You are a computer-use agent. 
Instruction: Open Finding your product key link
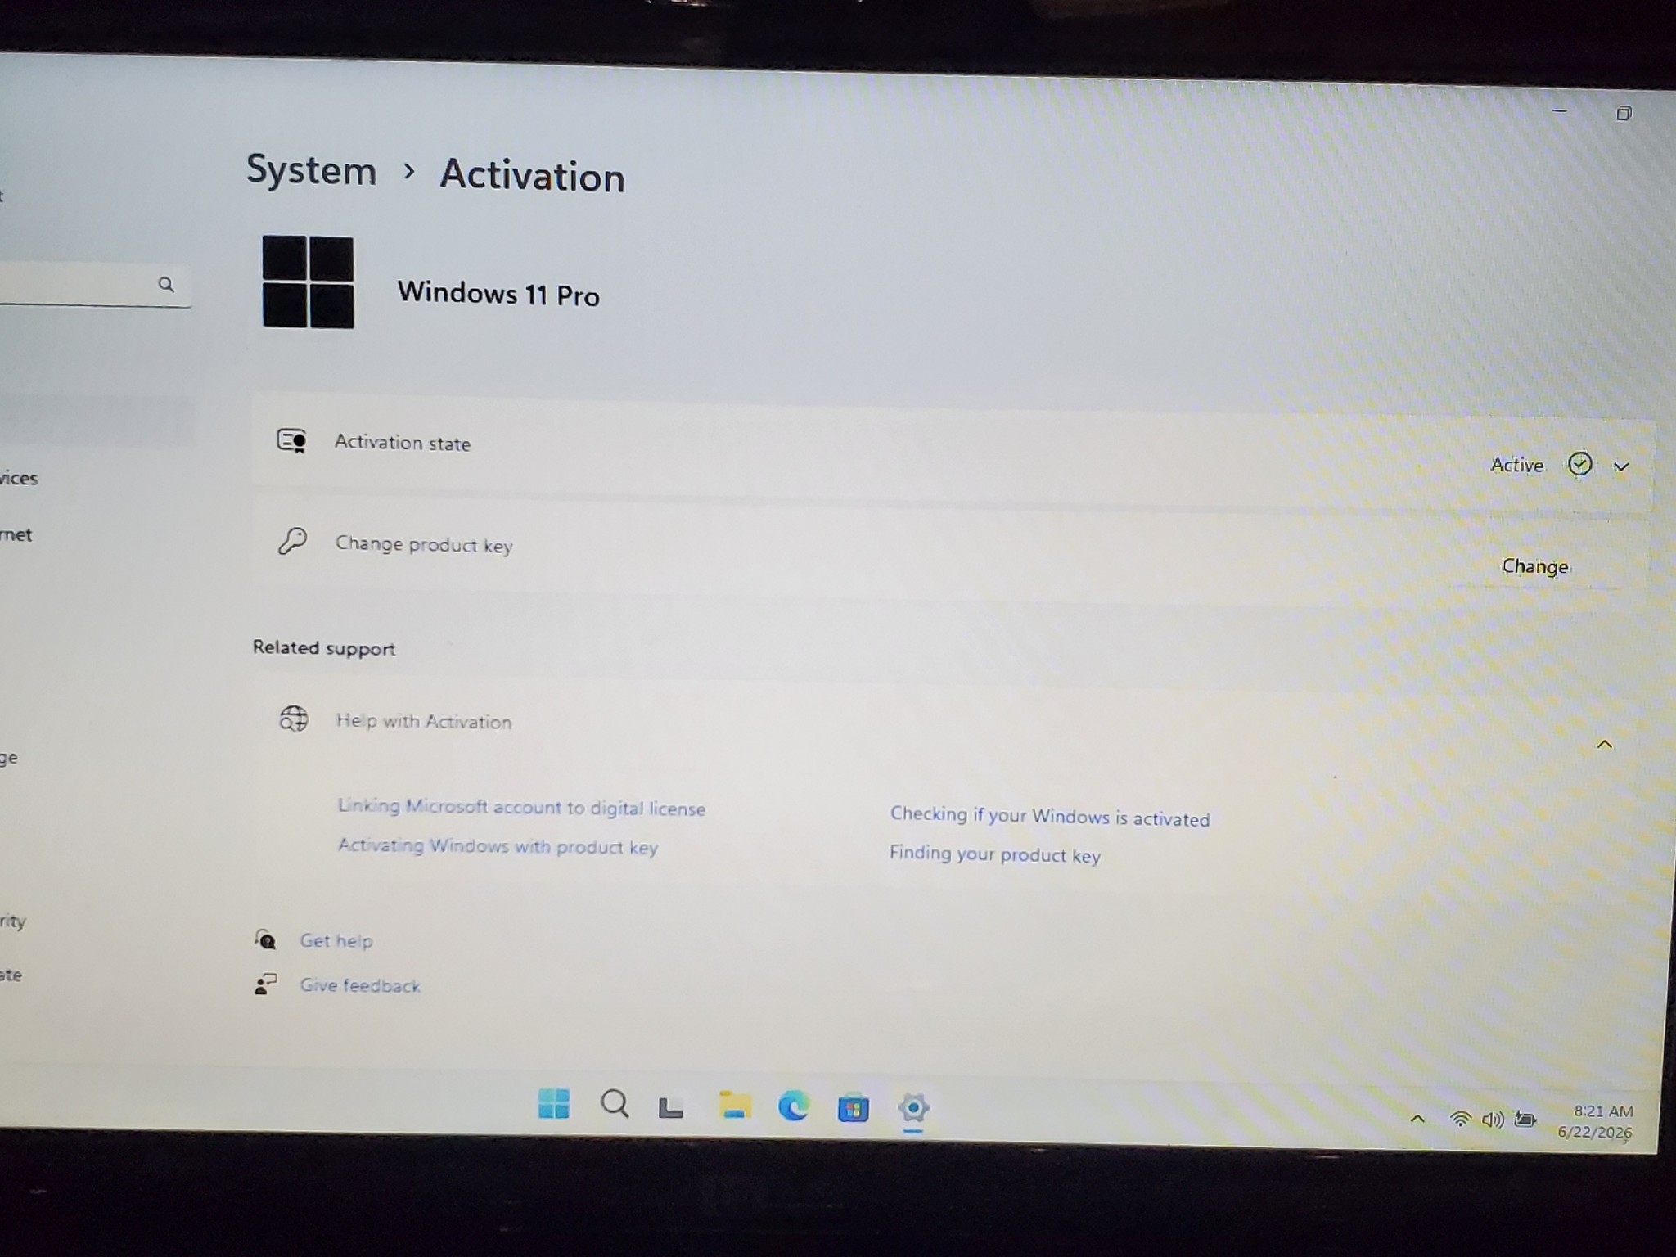coord(994,854)
